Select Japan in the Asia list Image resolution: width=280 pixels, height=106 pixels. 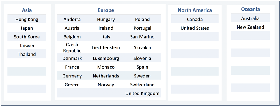[x=27, y=28]
